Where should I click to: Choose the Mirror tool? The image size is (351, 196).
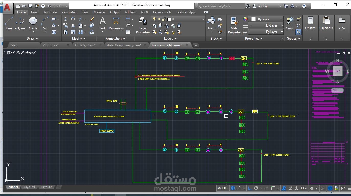point(73,26)
